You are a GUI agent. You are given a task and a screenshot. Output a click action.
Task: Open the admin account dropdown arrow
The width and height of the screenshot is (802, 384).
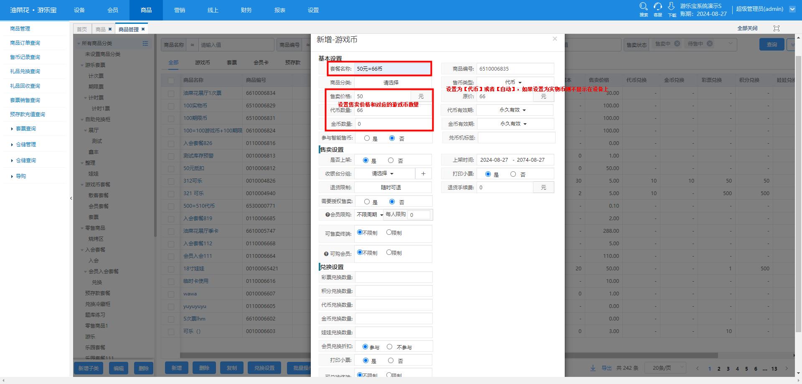[x=792, y=9]
